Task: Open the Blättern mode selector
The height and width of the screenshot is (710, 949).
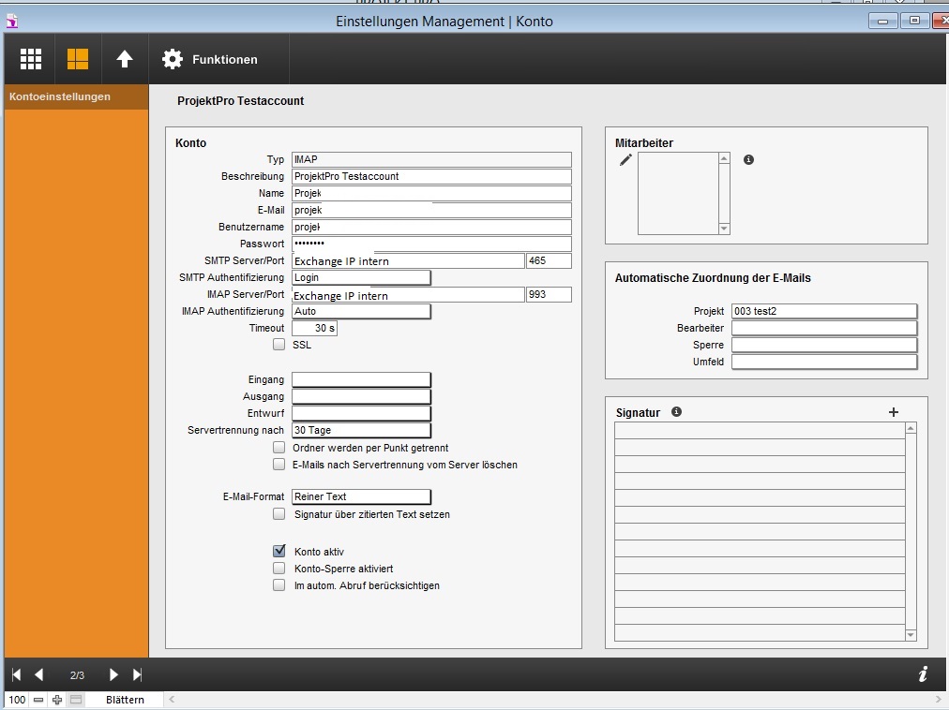Action: (125, 700)
